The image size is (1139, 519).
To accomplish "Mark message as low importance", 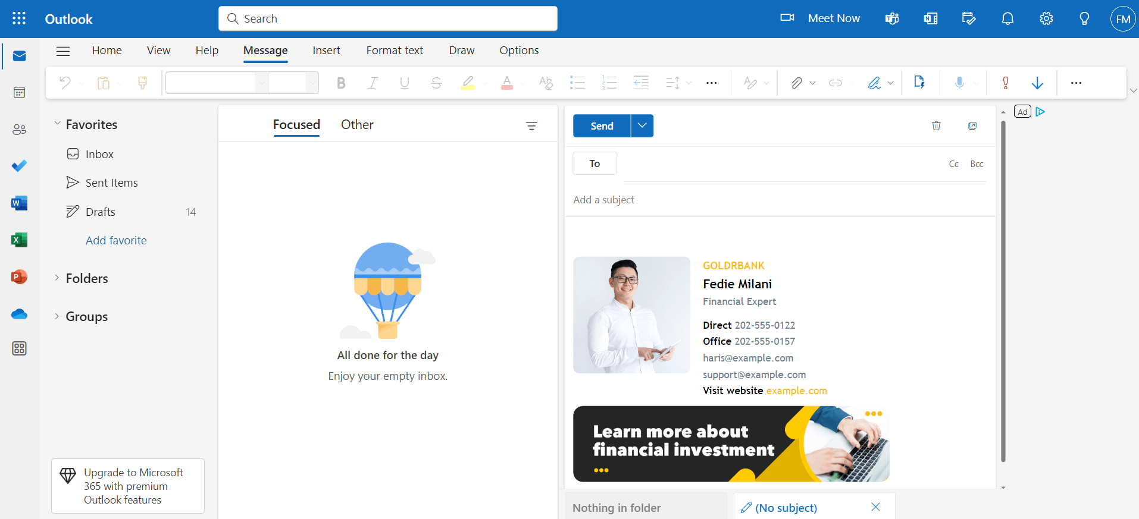I will pos(1037,83).
